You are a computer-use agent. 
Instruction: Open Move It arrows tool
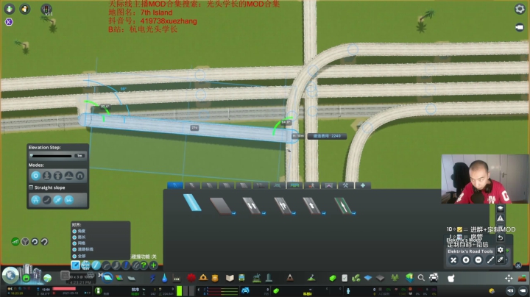509,278
